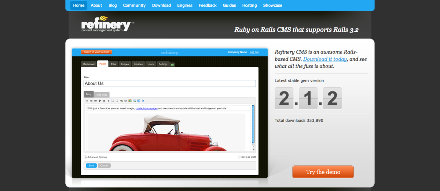
Task: Click the Bold formatting icon in editor
Action: 104,101
